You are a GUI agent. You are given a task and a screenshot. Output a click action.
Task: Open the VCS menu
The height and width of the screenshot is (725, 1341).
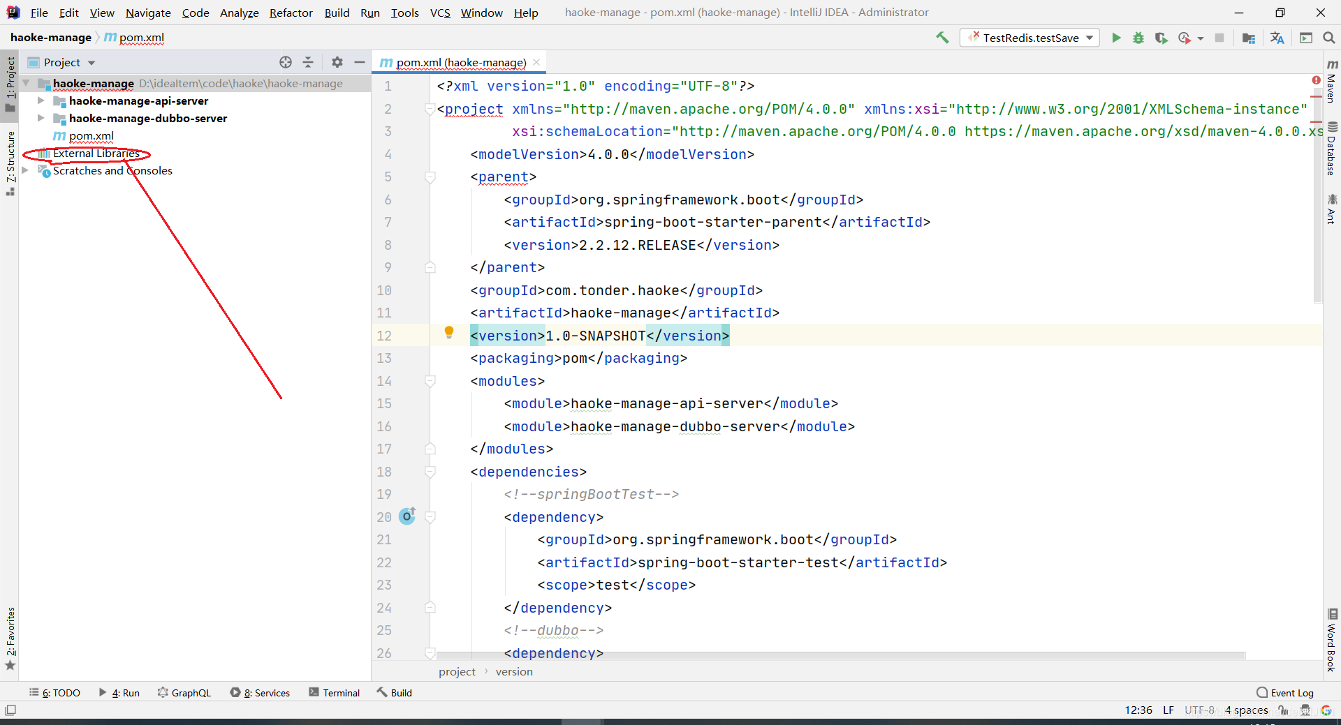pos(440,13)
